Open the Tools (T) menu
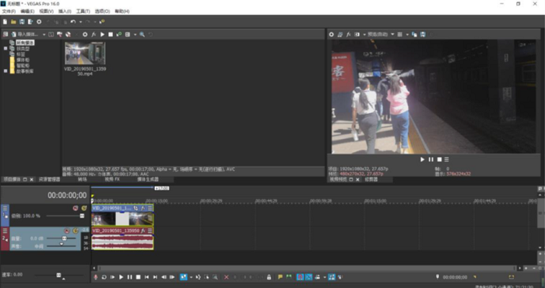The height and width of the screenshot is (288, 545). coord(83,12)
